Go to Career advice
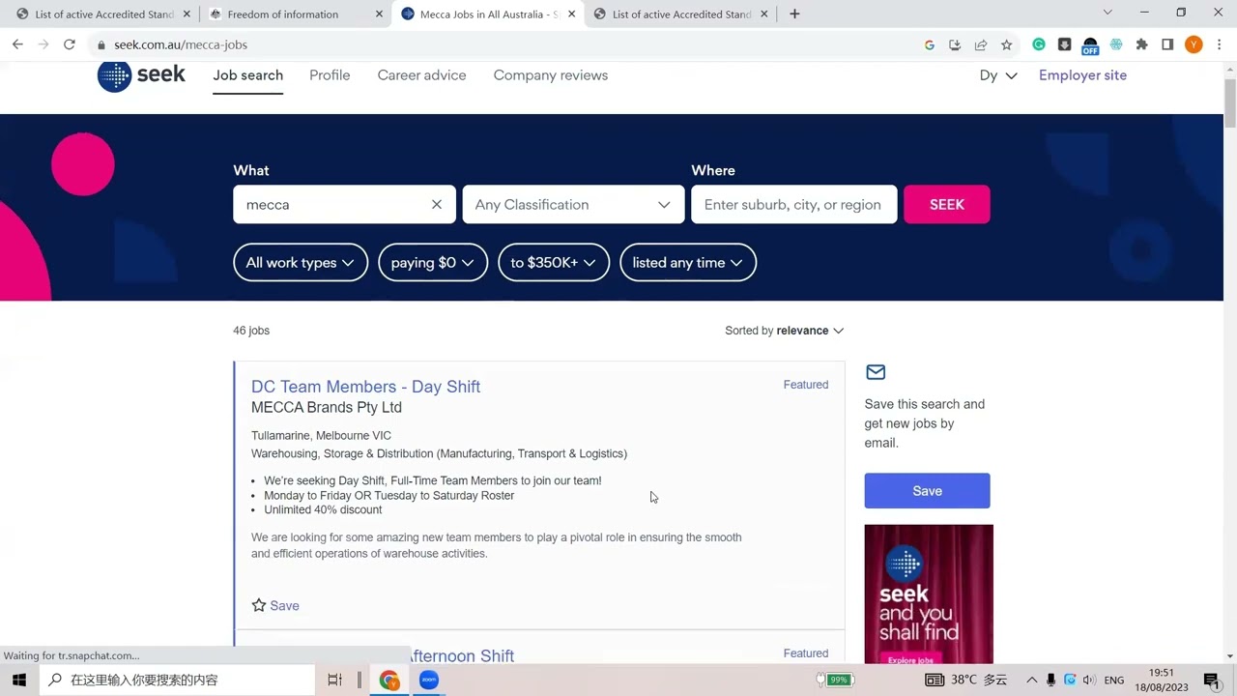Screen dimensions: 1237x696 coord(421,75)
